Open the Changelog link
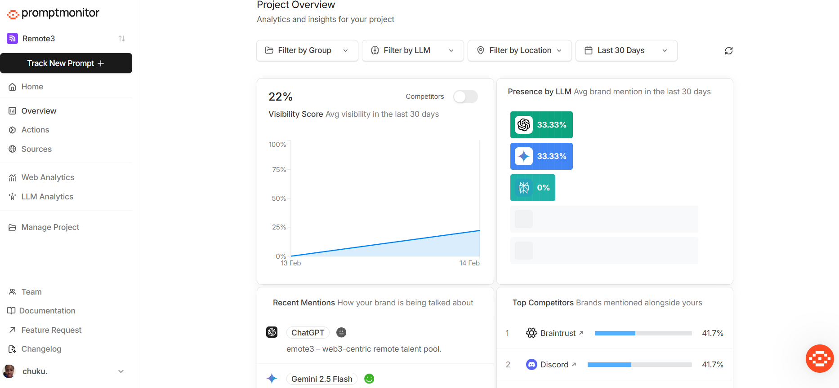Viewport: 839px width, 388px height. coord(41,349)
